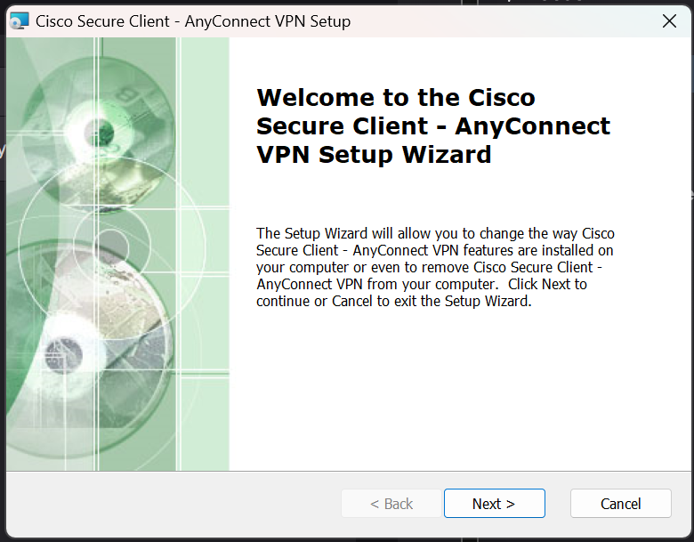Exit the wizard via Cancel button
The height and width of the screenshot is (542, 694).
tap(620, 504)
